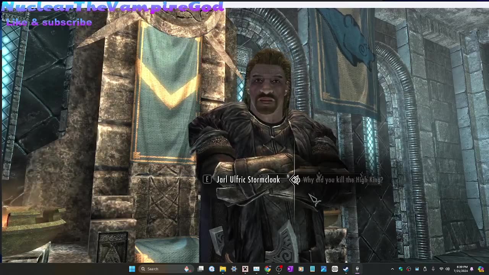Open OBS Studio taskbar icon with red dot
This screenshot has width=489, height=275.
pyautogui.click(x=279, y=269)
